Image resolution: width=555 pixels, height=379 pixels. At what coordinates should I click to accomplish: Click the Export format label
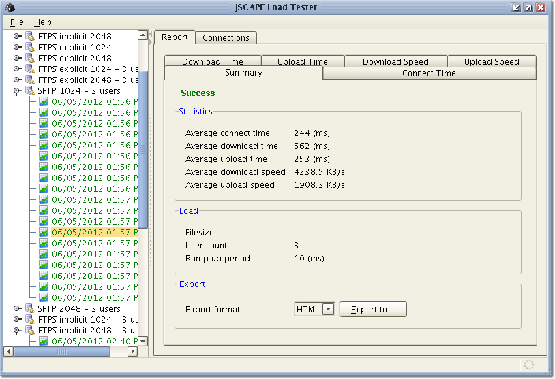click(212, 310)
